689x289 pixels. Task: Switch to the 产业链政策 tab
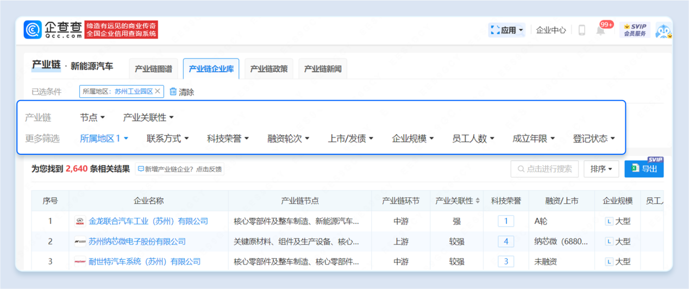(x=268, y=69)
